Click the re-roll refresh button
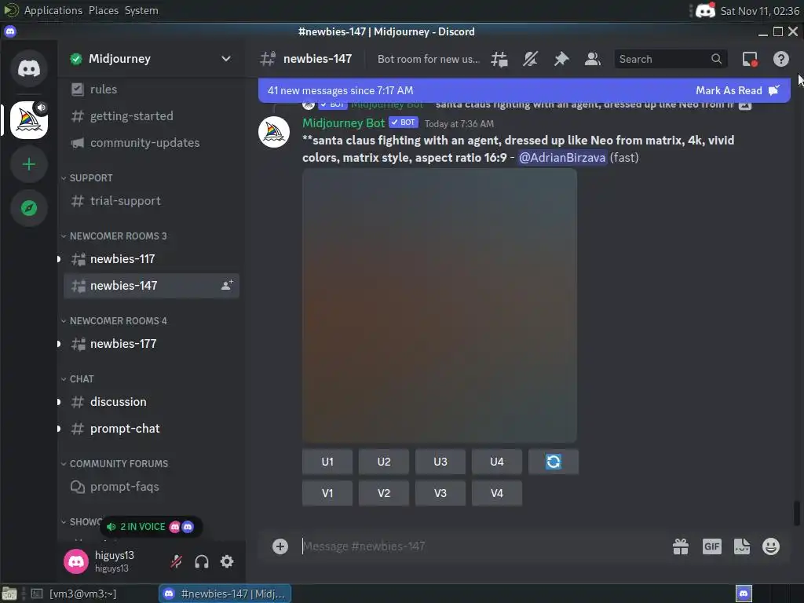This screenshot has height=603, width=804. (554, 462)
